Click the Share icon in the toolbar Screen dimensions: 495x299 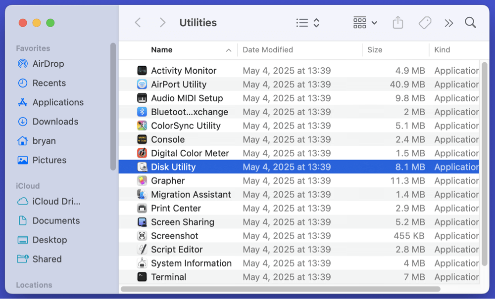pyautogui.click(x=397, y=22)
